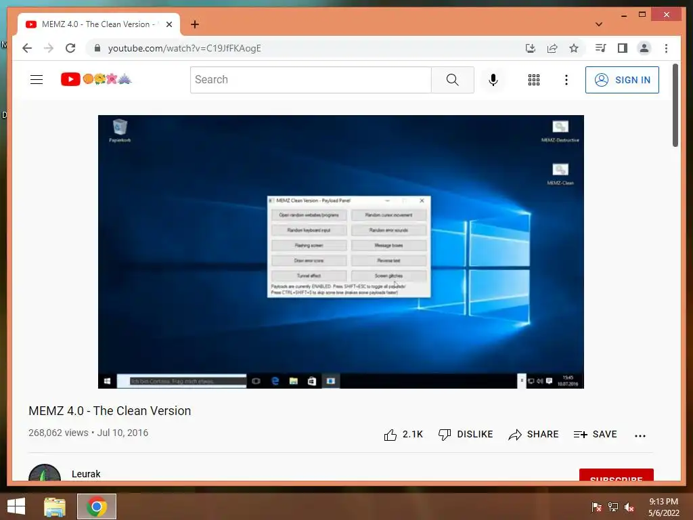Click the browser forward arrow
Screen dimensions: 693x520
click(x=49, y=48)
